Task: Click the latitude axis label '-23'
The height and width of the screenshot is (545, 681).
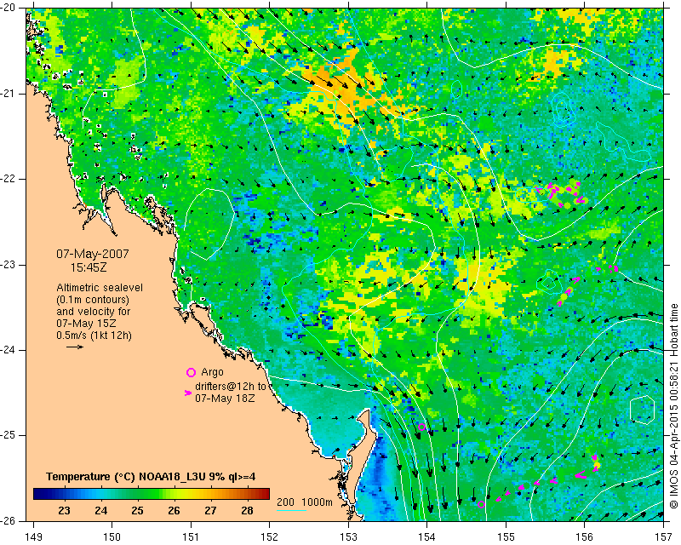Action: click(8, 265)
